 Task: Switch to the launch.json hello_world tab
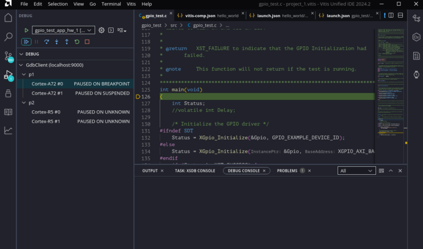pos(280,16)
